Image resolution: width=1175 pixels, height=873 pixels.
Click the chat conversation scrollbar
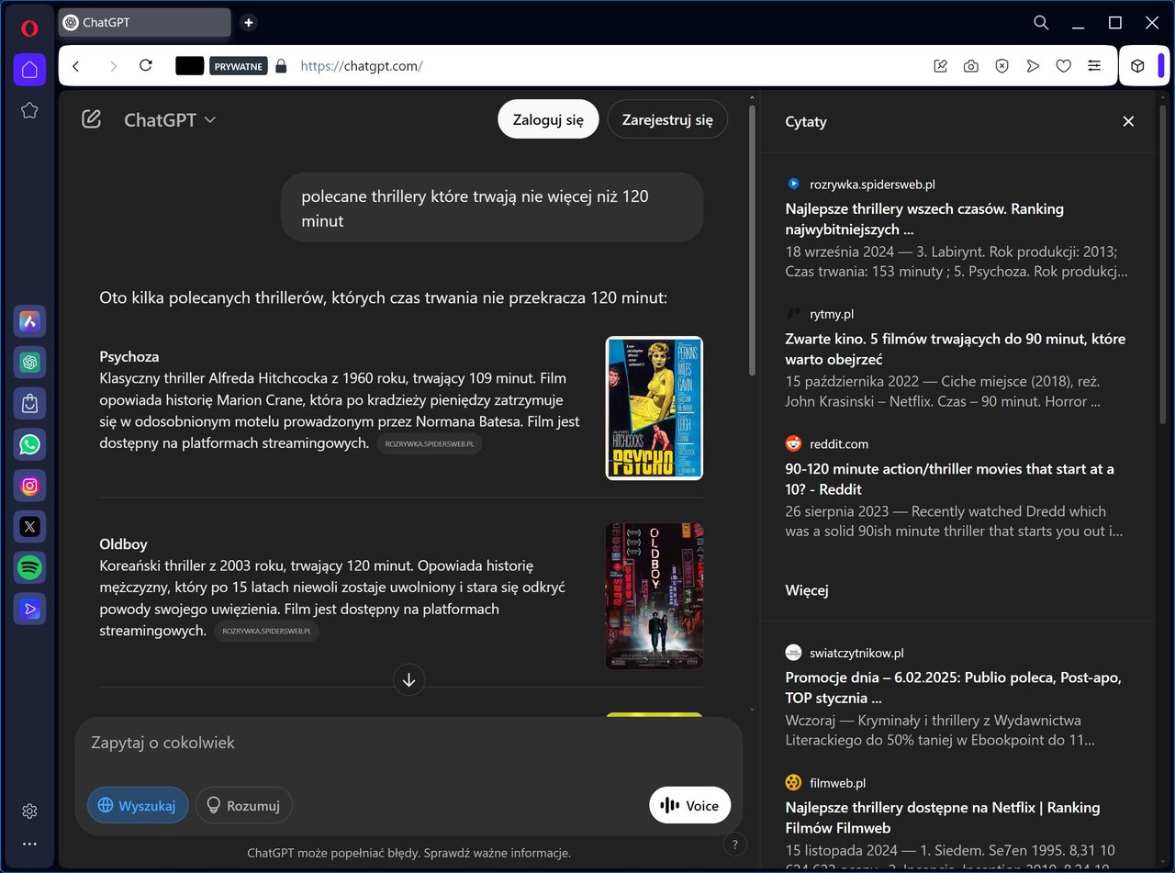point(753,241)
